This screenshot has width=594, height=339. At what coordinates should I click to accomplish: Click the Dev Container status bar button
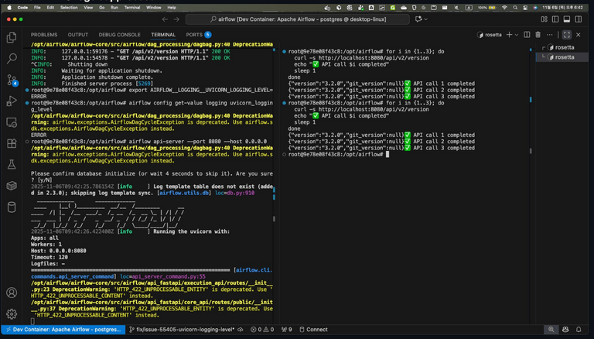point(63,329)
